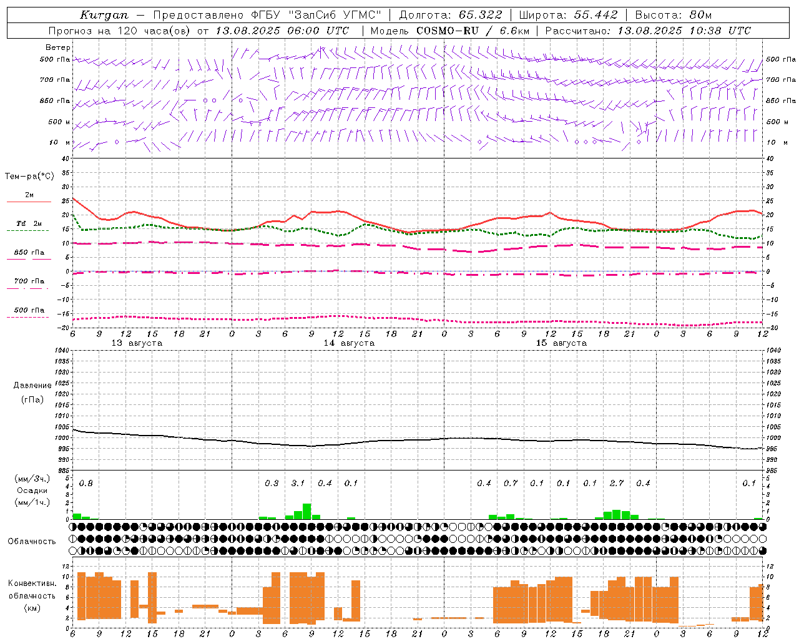This screenshot has width=799, height=639.
Task: Click the "Kurgan" station name in header
Action: coord(104,15)
